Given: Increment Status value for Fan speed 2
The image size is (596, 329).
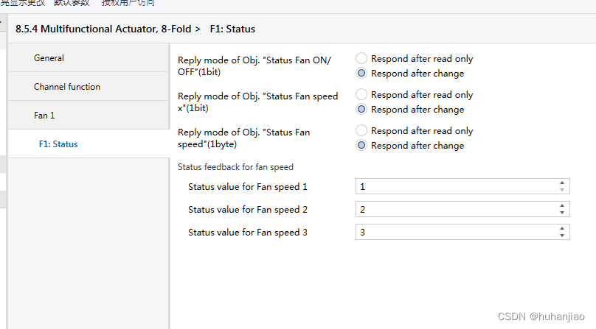Looking at the screenshot, I should coord(562,206).
